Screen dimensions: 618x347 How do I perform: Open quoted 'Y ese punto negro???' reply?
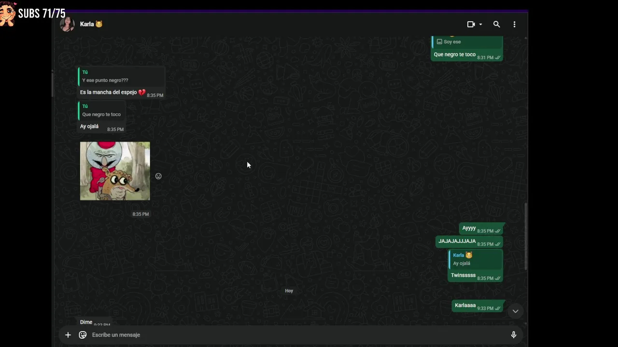click(121, 76)
